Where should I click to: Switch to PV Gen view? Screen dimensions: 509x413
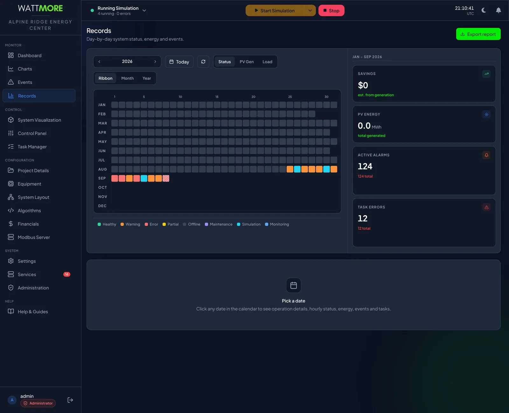tap(247, 62)
